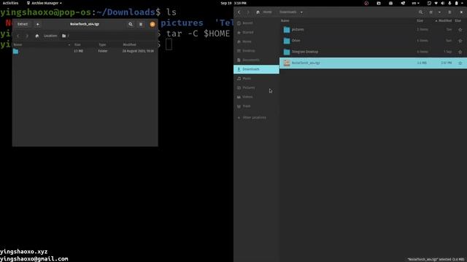
Task: Select Downloads in Files sidebar
Action: [x=256, y=69]
